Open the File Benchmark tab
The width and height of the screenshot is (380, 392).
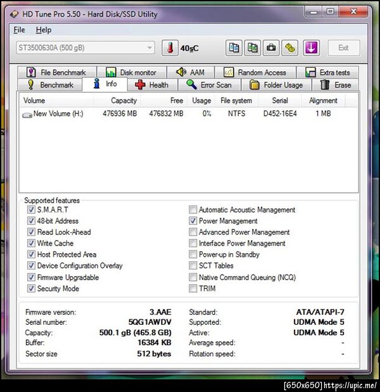pos(57,72)
